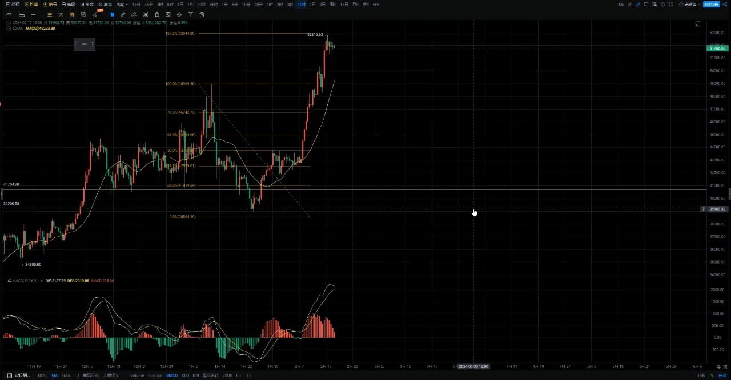Toggle EMA indicator in bottom bar
This screenshot has width=731, height=380.
coord(66,375)
